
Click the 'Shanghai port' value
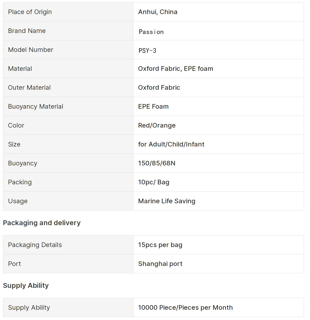(x=160, y=264)
